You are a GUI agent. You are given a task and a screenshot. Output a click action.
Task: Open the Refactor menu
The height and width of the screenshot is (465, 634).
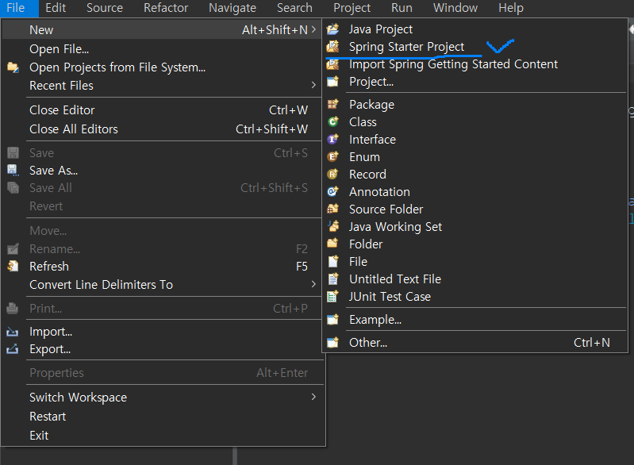(x=166, y=8)
